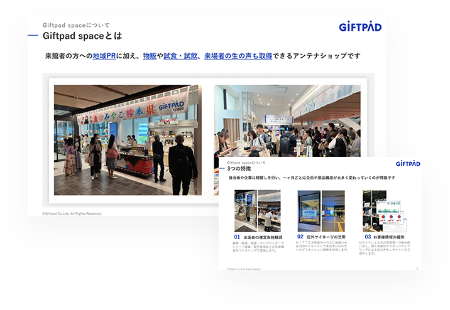This screenshot has width=450, height=310.
Task: Click the 店外サイネージの活用 heading text
Action: pyautogui.click(x=327, y=237)
